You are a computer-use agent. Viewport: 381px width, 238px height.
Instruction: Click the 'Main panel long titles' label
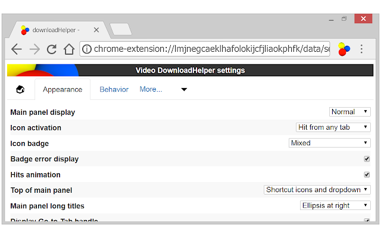pyautogui.click(x=48, y=206)
